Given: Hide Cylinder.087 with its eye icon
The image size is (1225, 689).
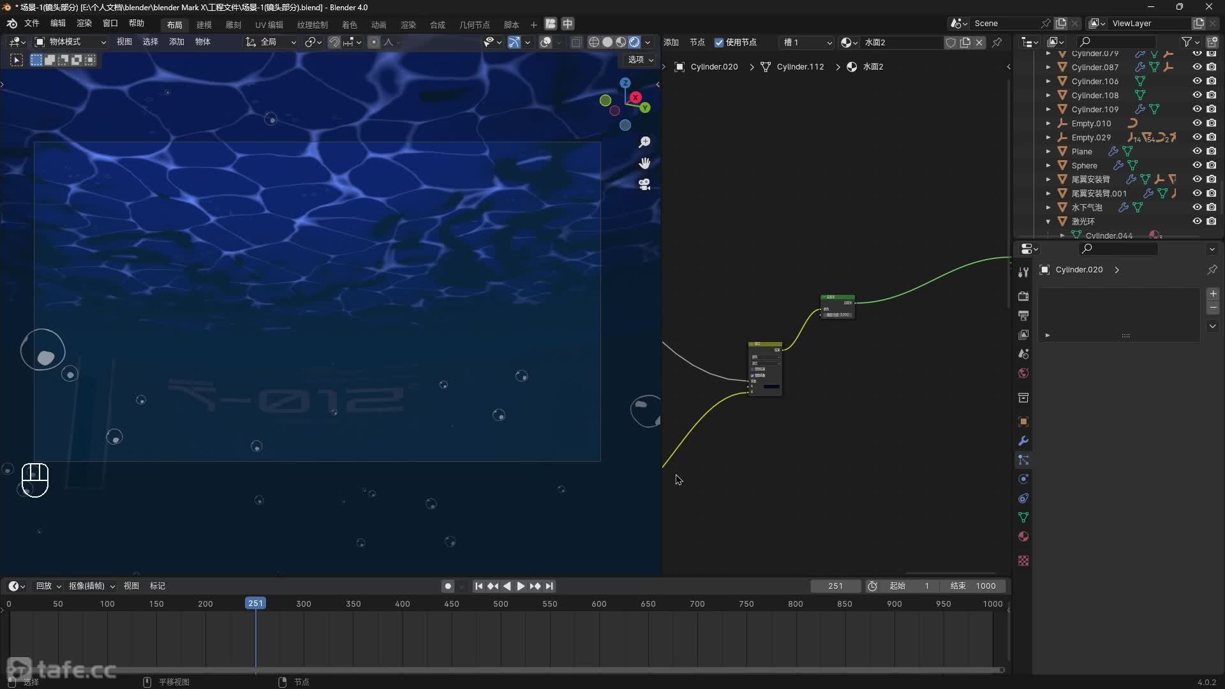Looking at the screenshot, I should point(1197,67).
